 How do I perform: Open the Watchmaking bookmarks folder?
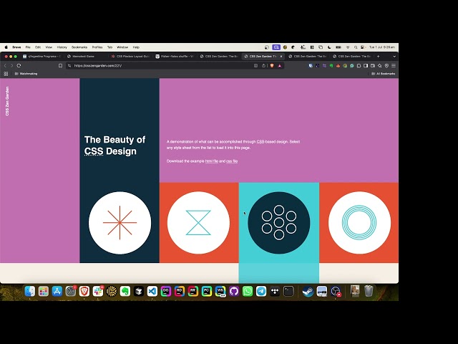click(x=26, y=73)
